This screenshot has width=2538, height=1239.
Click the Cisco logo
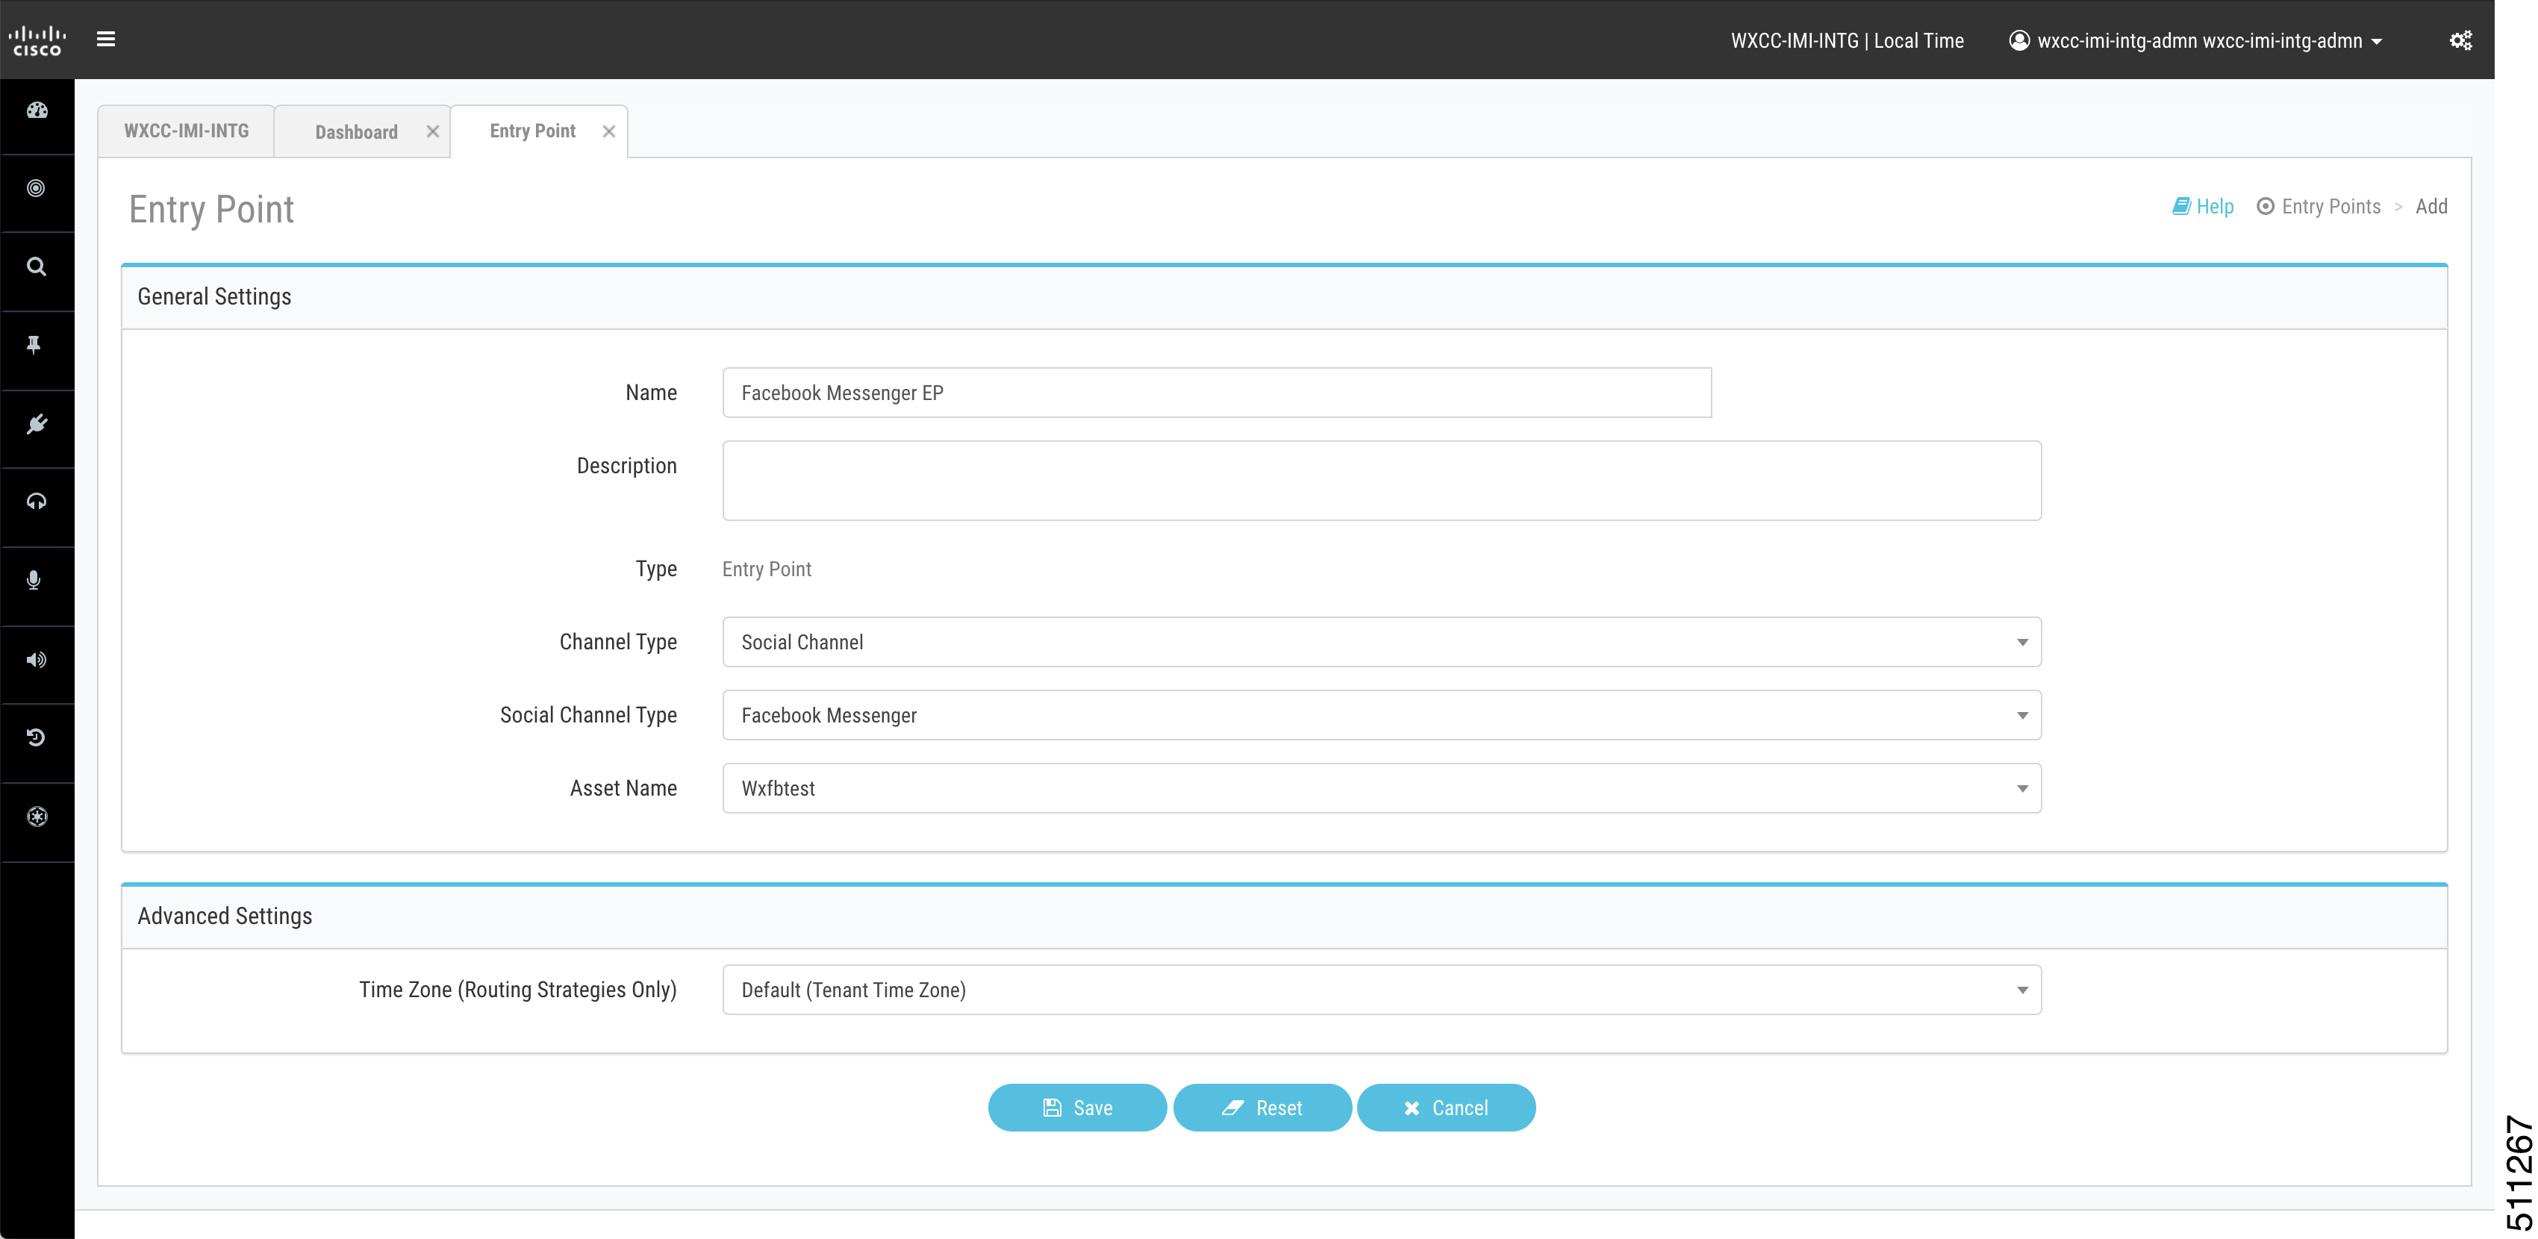pos(37,40)
